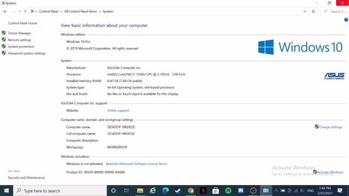This screenshot has height=196, width=349.
Task: Click the shield icon beside Remote settings
Action: (x=4, y=40)
